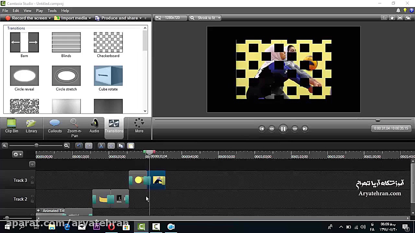Viewport: 415px width, 233px height.
Task: Open the timeline settings gear dropdown
Action: tap(17, 154)
